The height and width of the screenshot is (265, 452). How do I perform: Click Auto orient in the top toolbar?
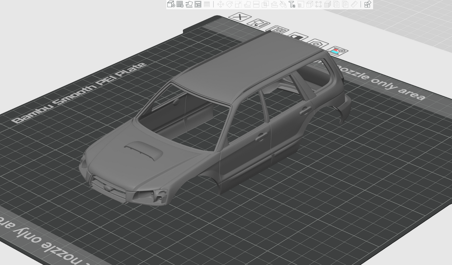189,4
